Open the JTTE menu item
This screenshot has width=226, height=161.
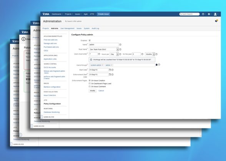[92, 14]
